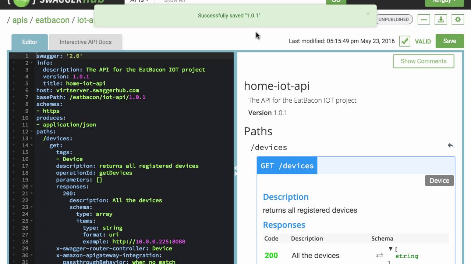Image resolution: width=471 pixels, height=264 pixels.
Task: Collapse responses block at line 20
Action: click(x=32, y=187)
